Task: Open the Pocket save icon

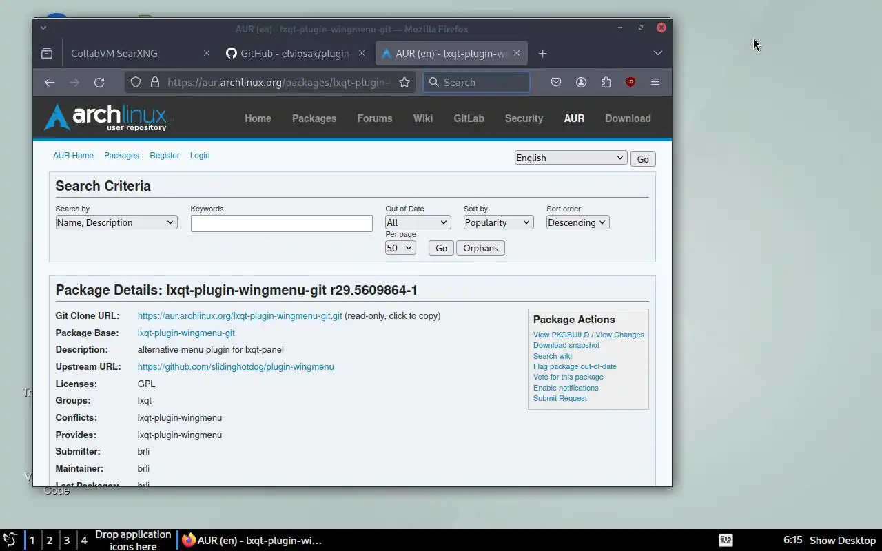Action: pos(556,82)
